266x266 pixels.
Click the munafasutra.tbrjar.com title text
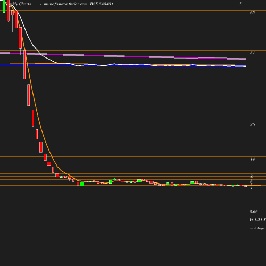pos(65,4)
